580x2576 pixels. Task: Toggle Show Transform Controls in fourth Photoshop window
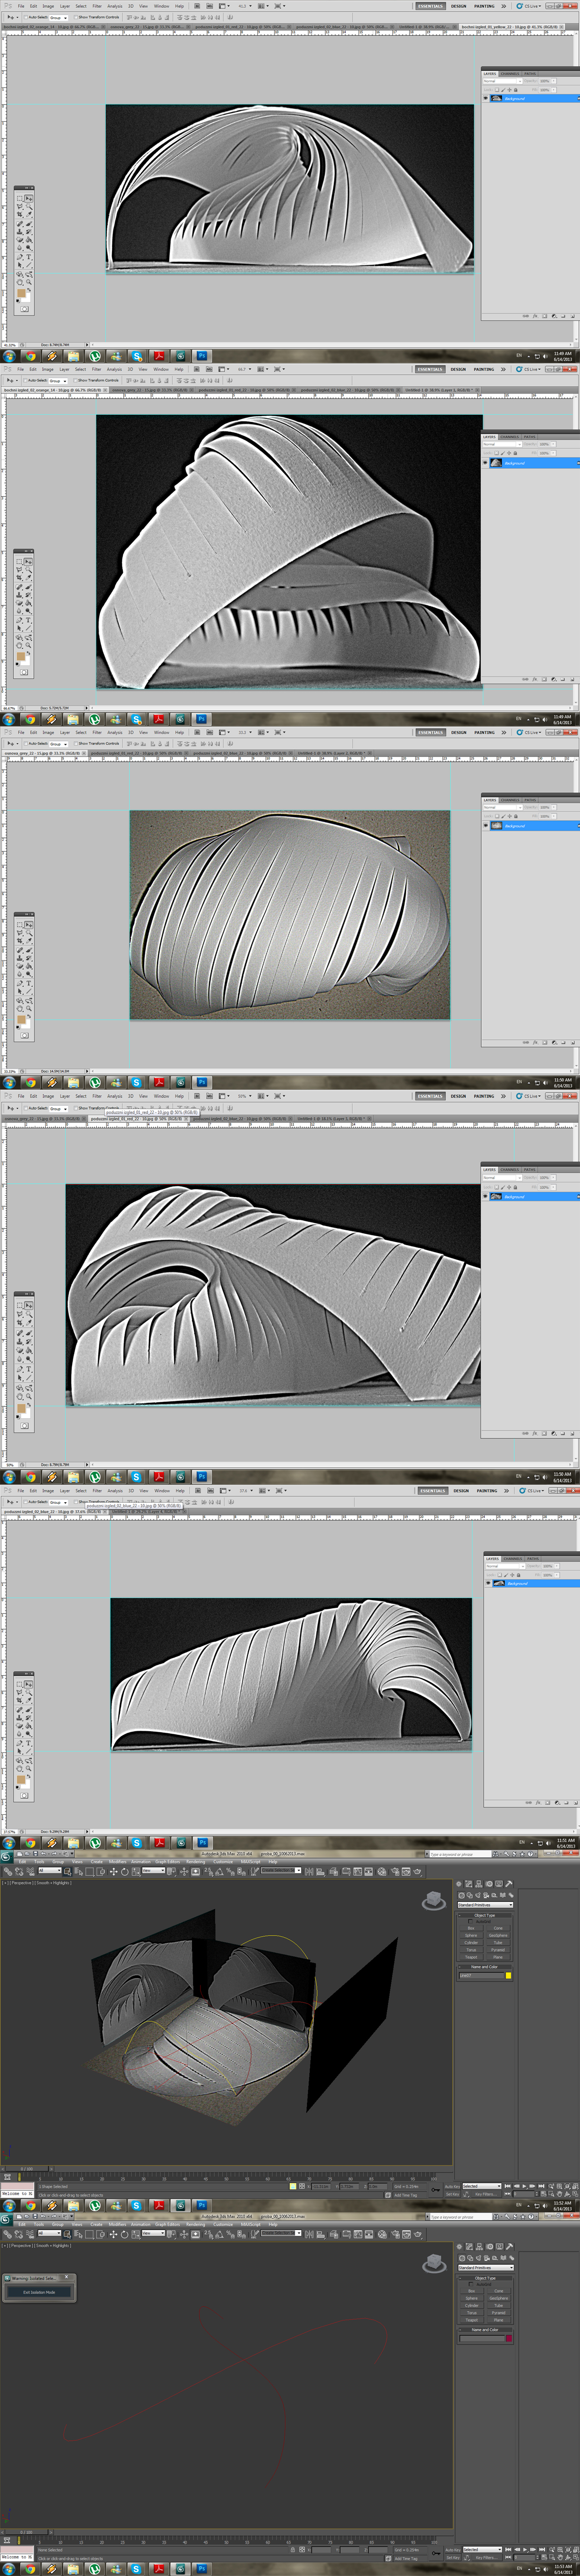click(76, 1108)
